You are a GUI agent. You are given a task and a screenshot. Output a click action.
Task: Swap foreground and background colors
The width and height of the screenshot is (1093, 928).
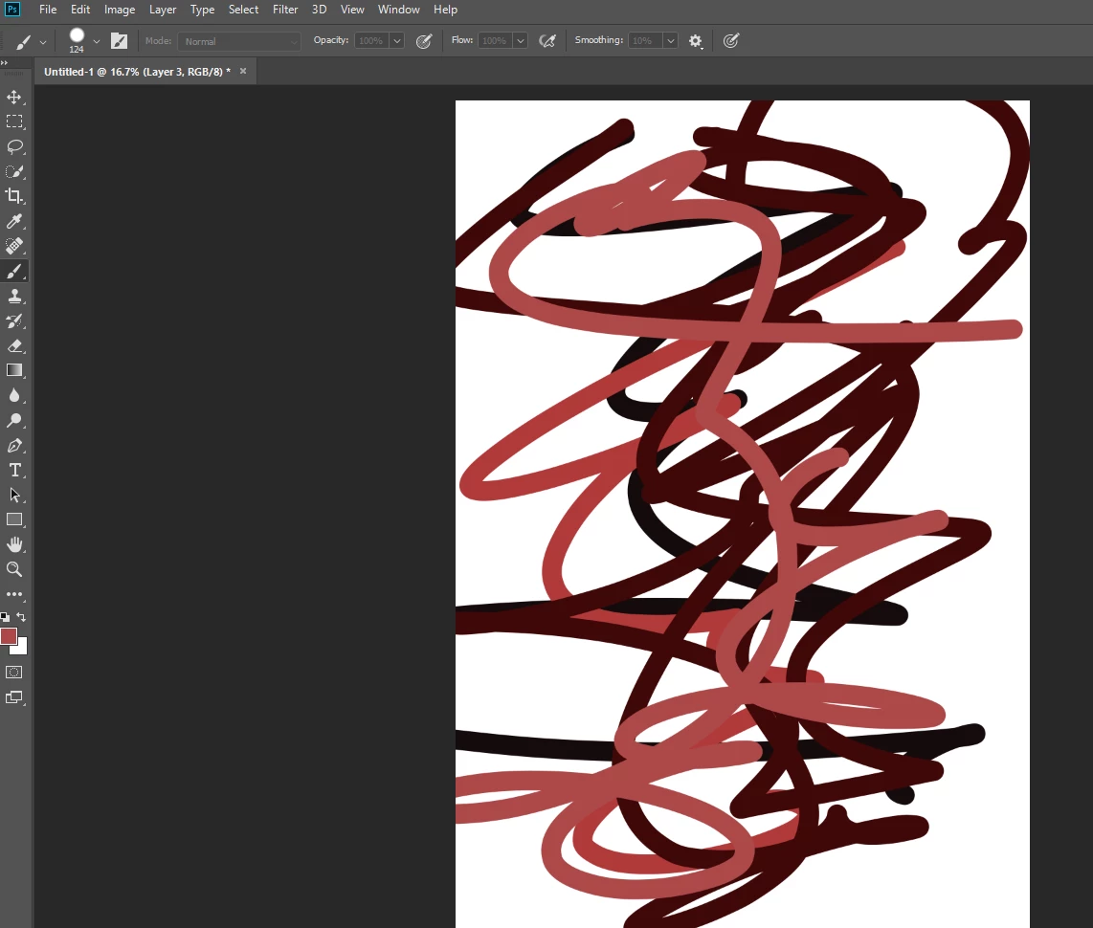pyautogui.click(x=21, y=616)
